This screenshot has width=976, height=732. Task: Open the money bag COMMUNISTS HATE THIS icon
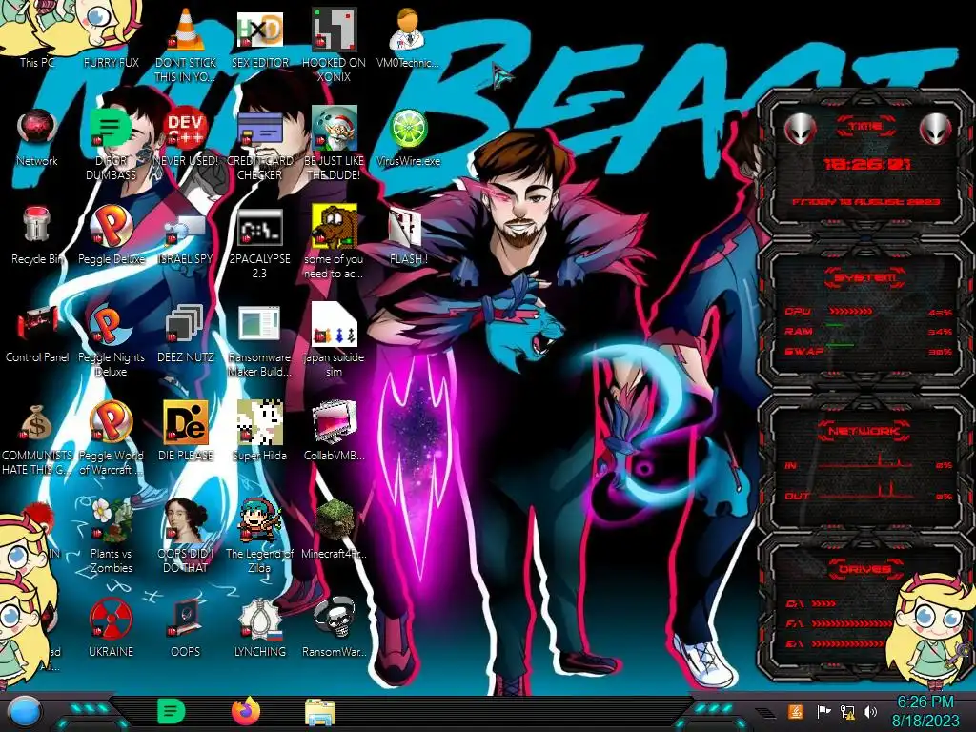[36, 422]
